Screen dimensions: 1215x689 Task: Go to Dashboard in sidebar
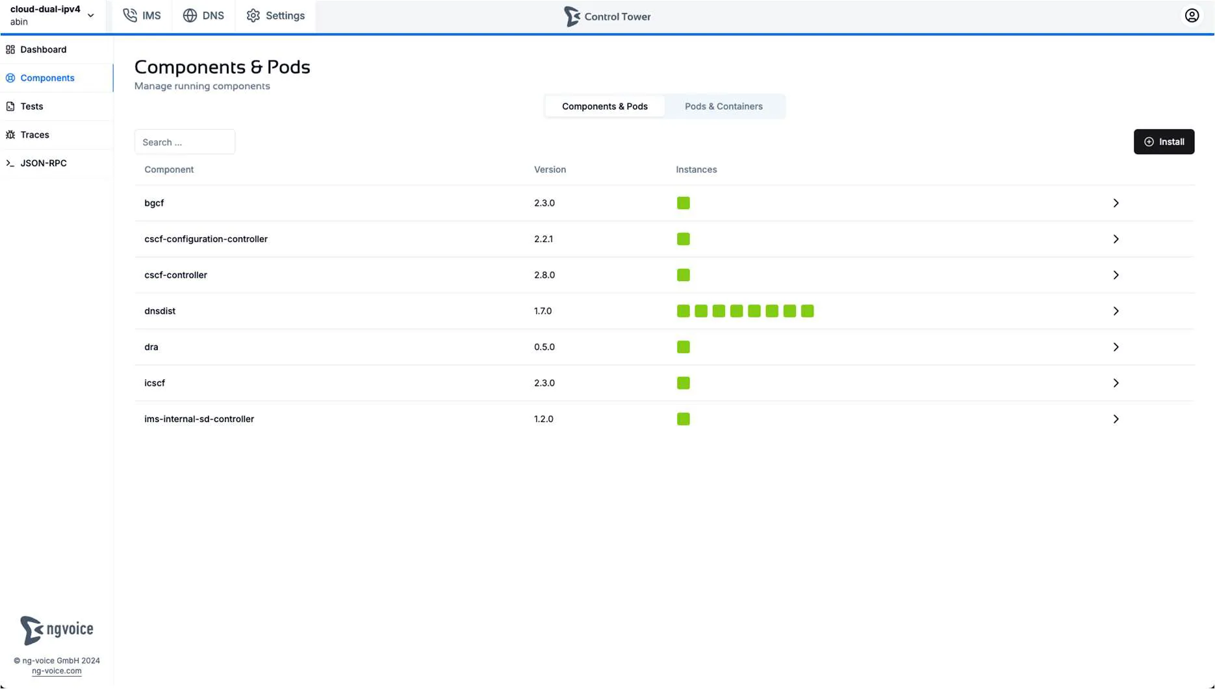pyautogui.click(x=57, y=49)
